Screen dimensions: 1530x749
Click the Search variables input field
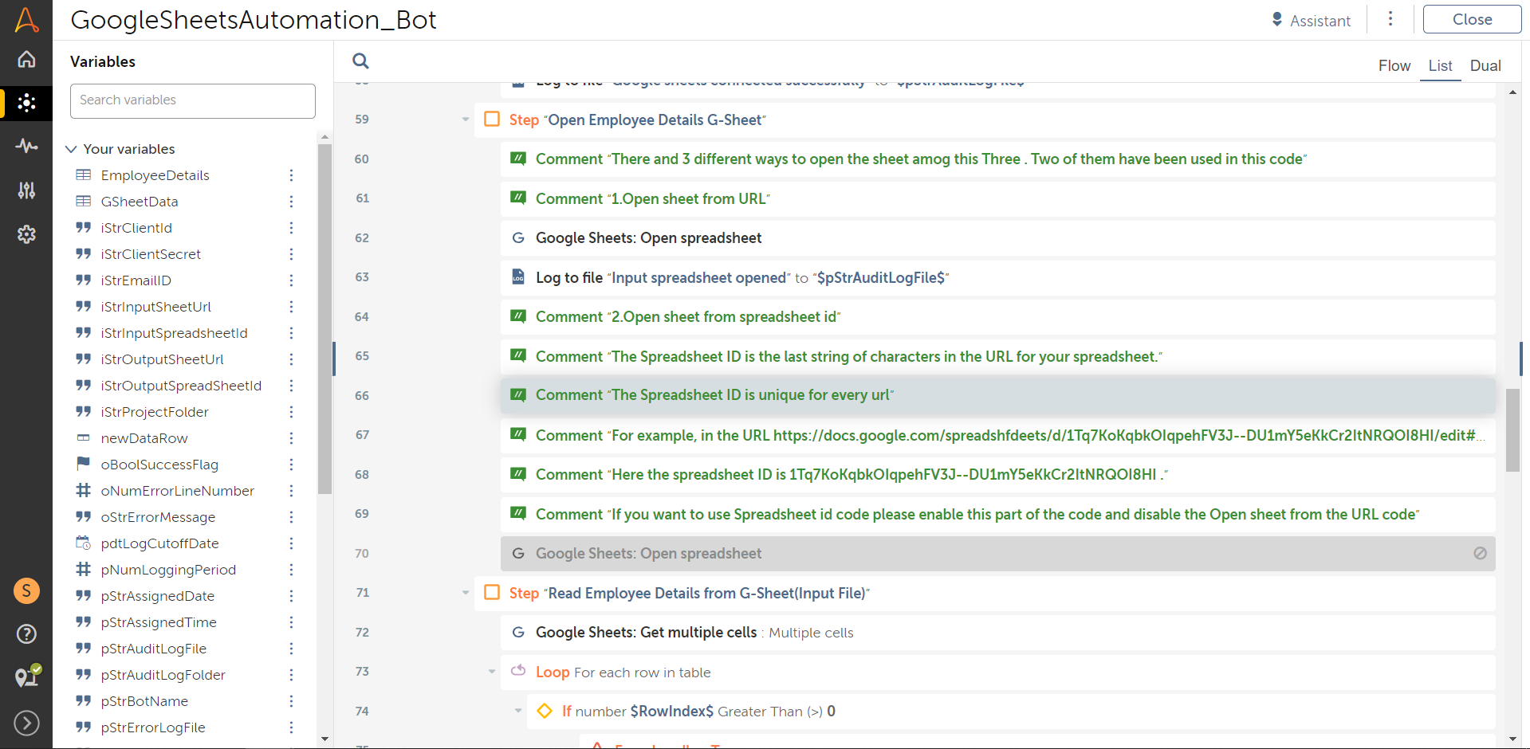click(193, 100)
